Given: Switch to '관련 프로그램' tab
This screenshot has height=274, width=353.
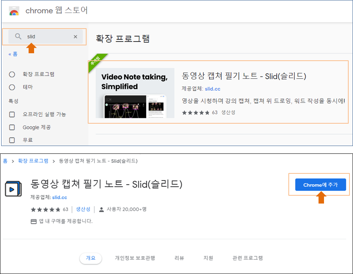Looking at the screenshot, I should [248, 258].
